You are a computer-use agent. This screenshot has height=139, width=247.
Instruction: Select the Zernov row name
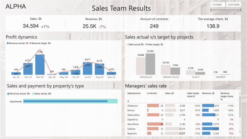(131, 110)
